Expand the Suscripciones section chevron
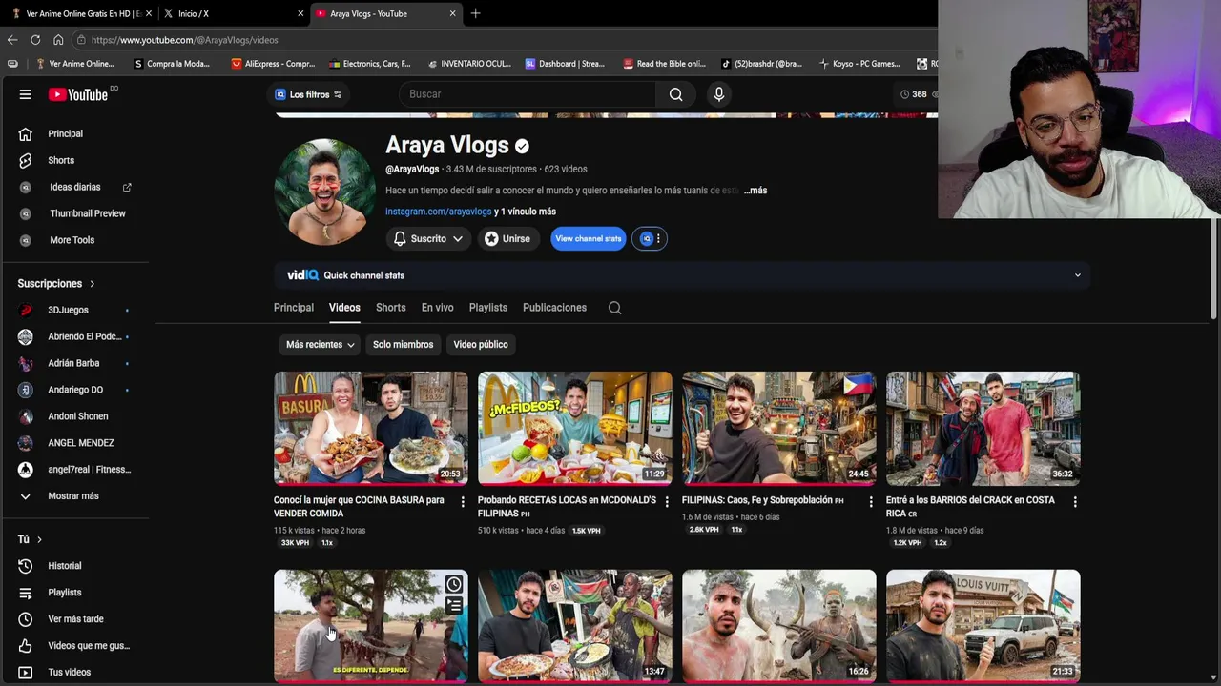 [x=93, y=284]
